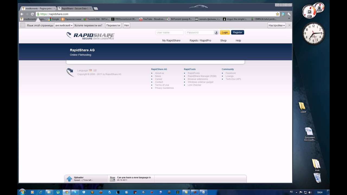This screenshot has height=195, width=347.
Task: Open the Google bookmark
Action: click(x=53, y=19)
